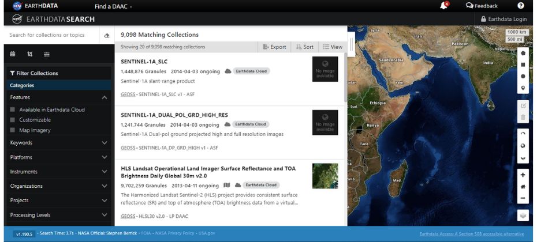Image resolution: width=537 pixels, height=242 pixels.
Task: Click the Earthdata Cloud badge on the HLS Landsat row
Action: pyautogui.click(x=262, y=185)
